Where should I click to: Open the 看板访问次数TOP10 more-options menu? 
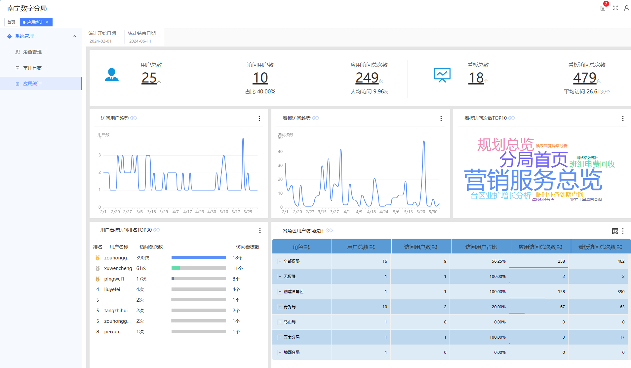click(x=623, y=118)
